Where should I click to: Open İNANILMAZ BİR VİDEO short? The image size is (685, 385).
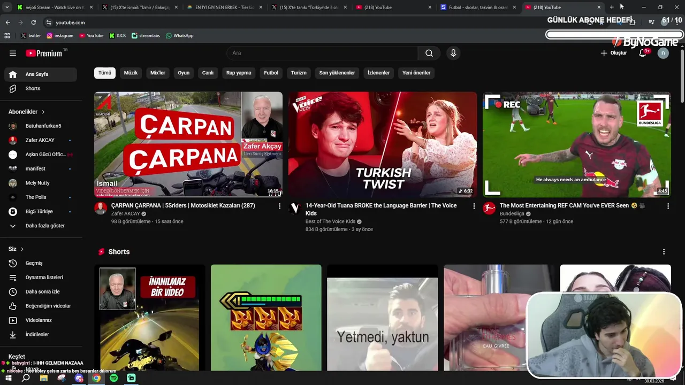tap(150, 318)
